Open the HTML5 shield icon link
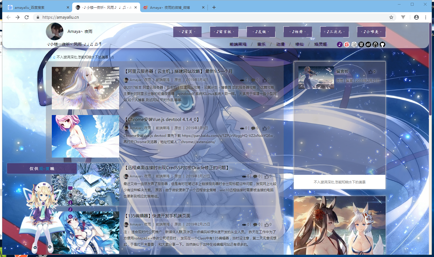 click(361, 44)
